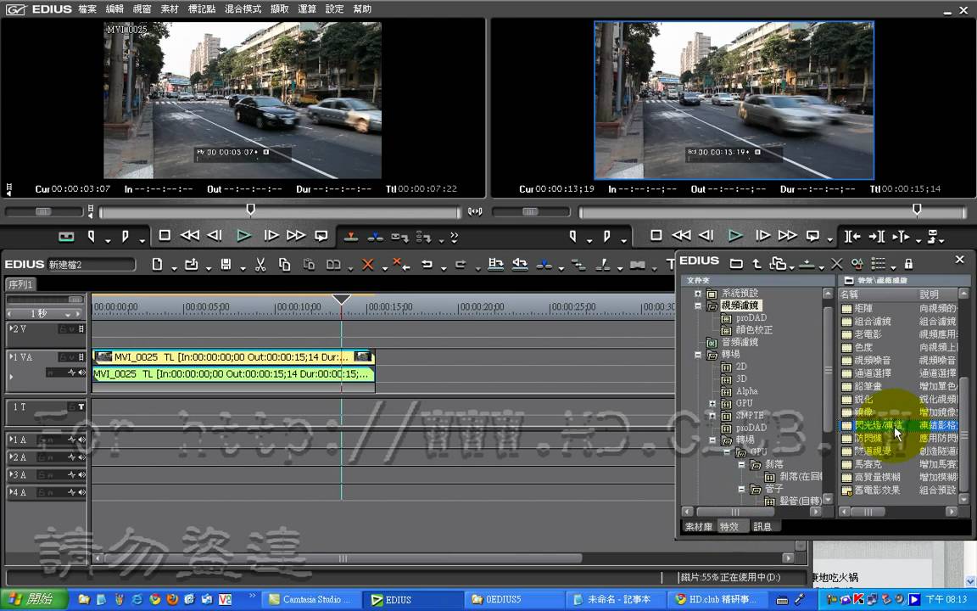Toggle audio mute on track 1 A
The image size is (977, 611).
tap(81, 440)
